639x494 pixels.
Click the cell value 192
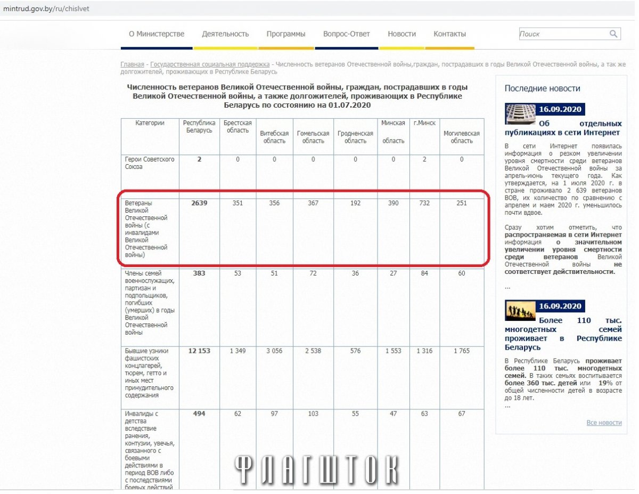pyautogui.click(x=355, y=203)
